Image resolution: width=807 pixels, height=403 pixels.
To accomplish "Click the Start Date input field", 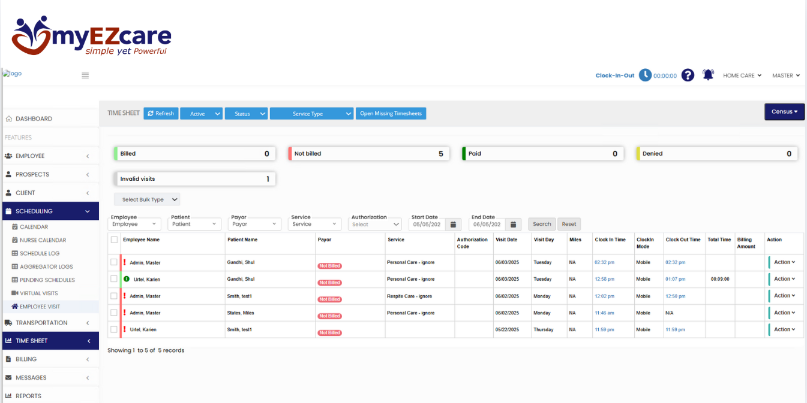I will point(427,225).
